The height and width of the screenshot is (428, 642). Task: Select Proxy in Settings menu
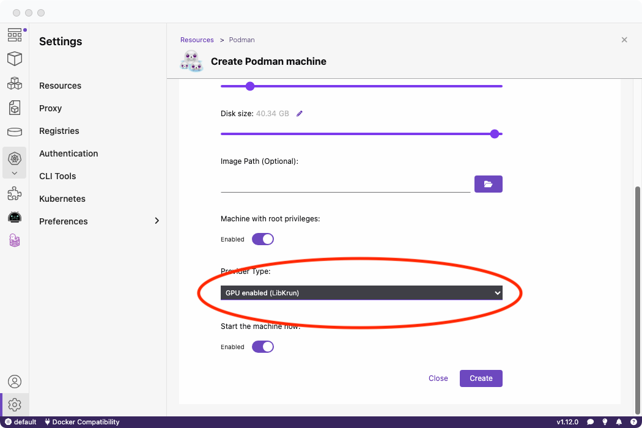(x=50, y=108)
